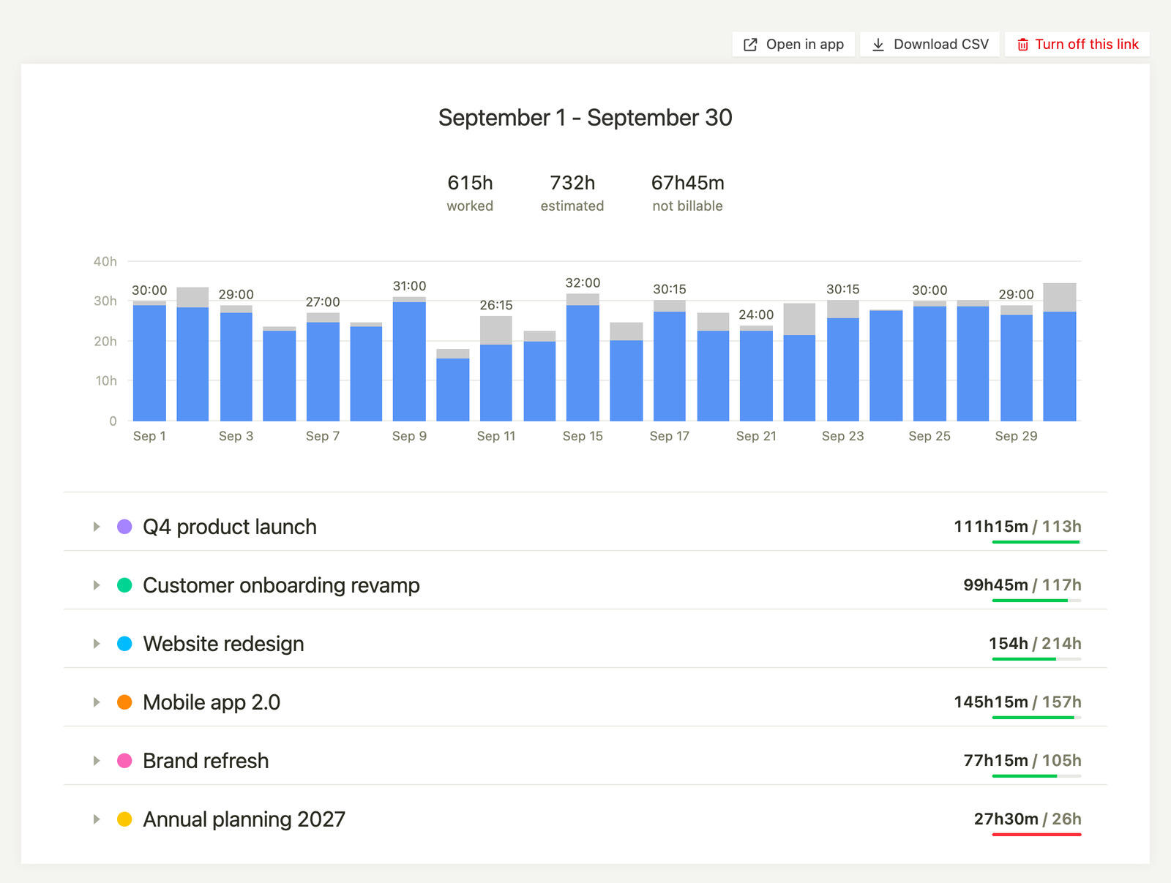
Task: Click the blue Website redesign dot
Action: pyautogui.click(x=124, y=644)
